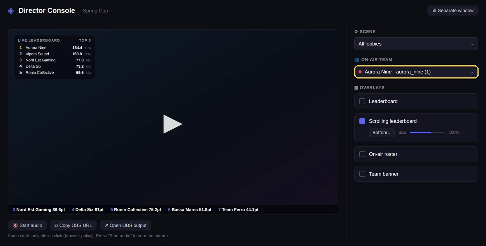Viewport: 486px width, 246px height.
Task: Click the On-air team people icon
Action: pyautogui.click(x=357, y=60)
